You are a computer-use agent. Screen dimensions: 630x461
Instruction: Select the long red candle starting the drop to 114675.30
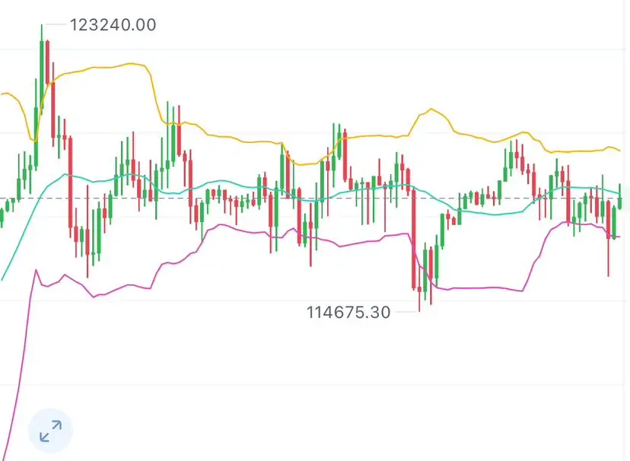pos(414,240)
